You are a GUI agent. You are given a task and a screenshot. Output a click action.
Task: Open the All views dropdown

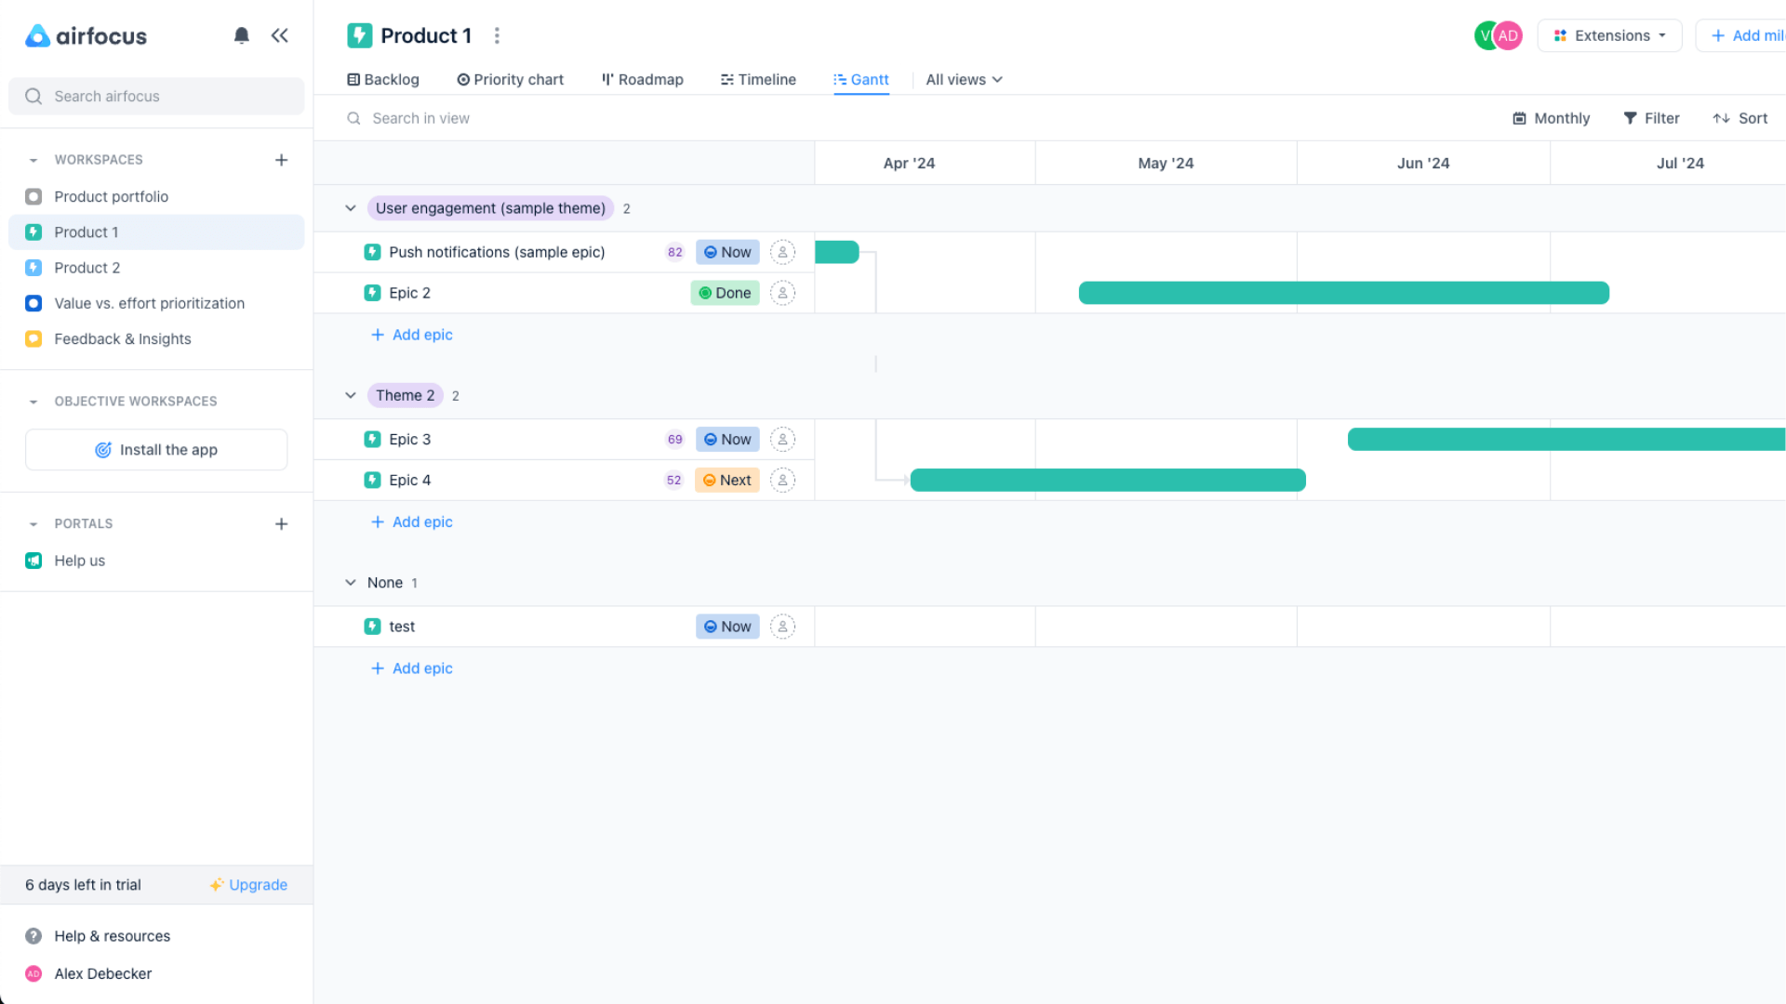coord(964,79)
